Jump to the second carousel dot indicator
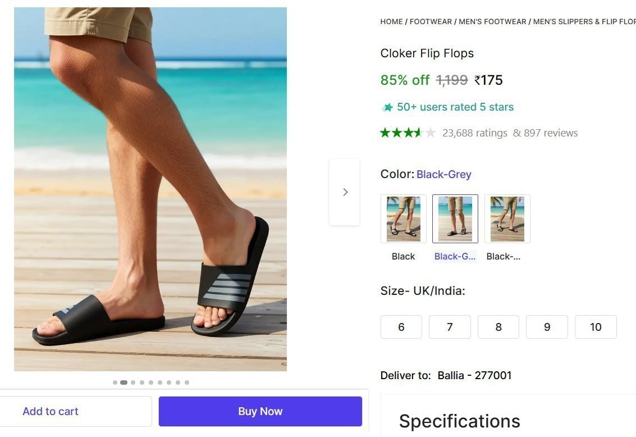Screen dimensions: 636x437 pyautogui.click(x=124, y=382)
